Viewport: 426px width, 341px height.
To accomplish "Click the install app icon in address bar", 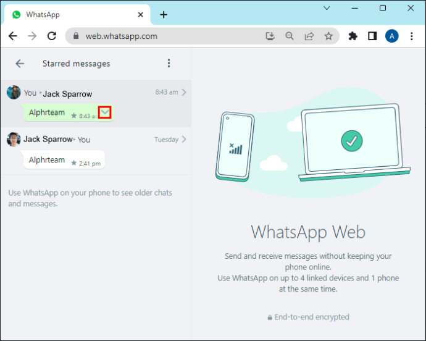I will [270, 36].
